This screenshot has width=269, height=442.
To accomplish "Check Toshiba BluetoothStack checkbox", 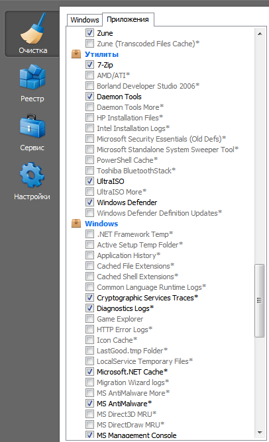I will pos(89,171).
